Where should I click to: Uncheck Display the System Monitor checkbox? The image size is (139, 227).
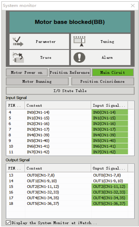[x=8, y=222]
